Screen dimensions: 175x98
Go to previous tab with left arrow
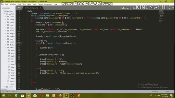coord(18,8)
